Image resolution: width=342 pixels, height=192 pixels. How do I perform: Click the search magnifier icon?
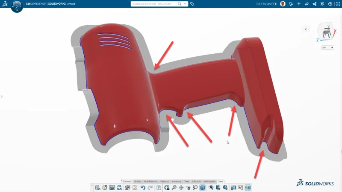180,4
